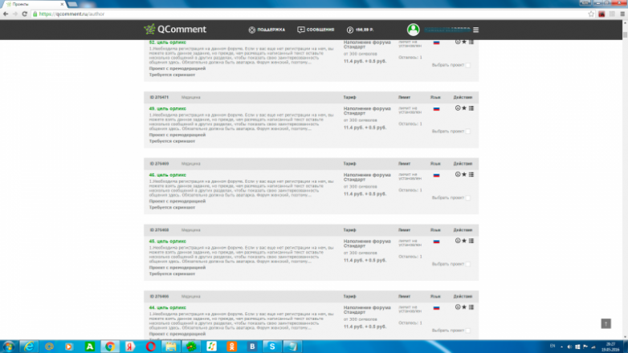Click the sad-face blacklist icon for project 44
The height and width of the screenshot is (353, 628).
458,307
